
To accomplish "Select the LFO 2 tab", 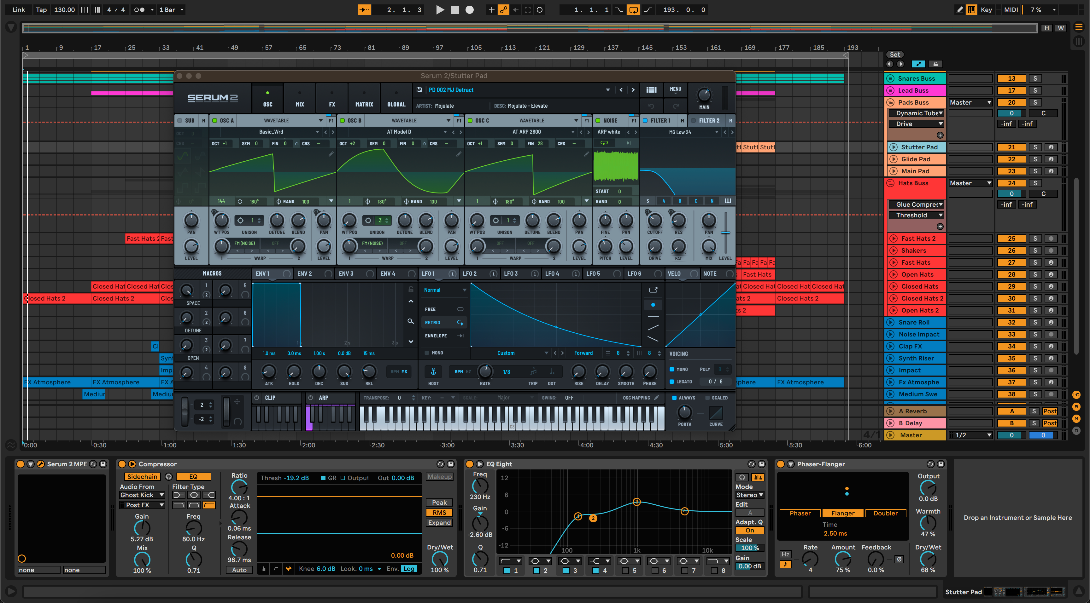I will click(x=470, y=274).
